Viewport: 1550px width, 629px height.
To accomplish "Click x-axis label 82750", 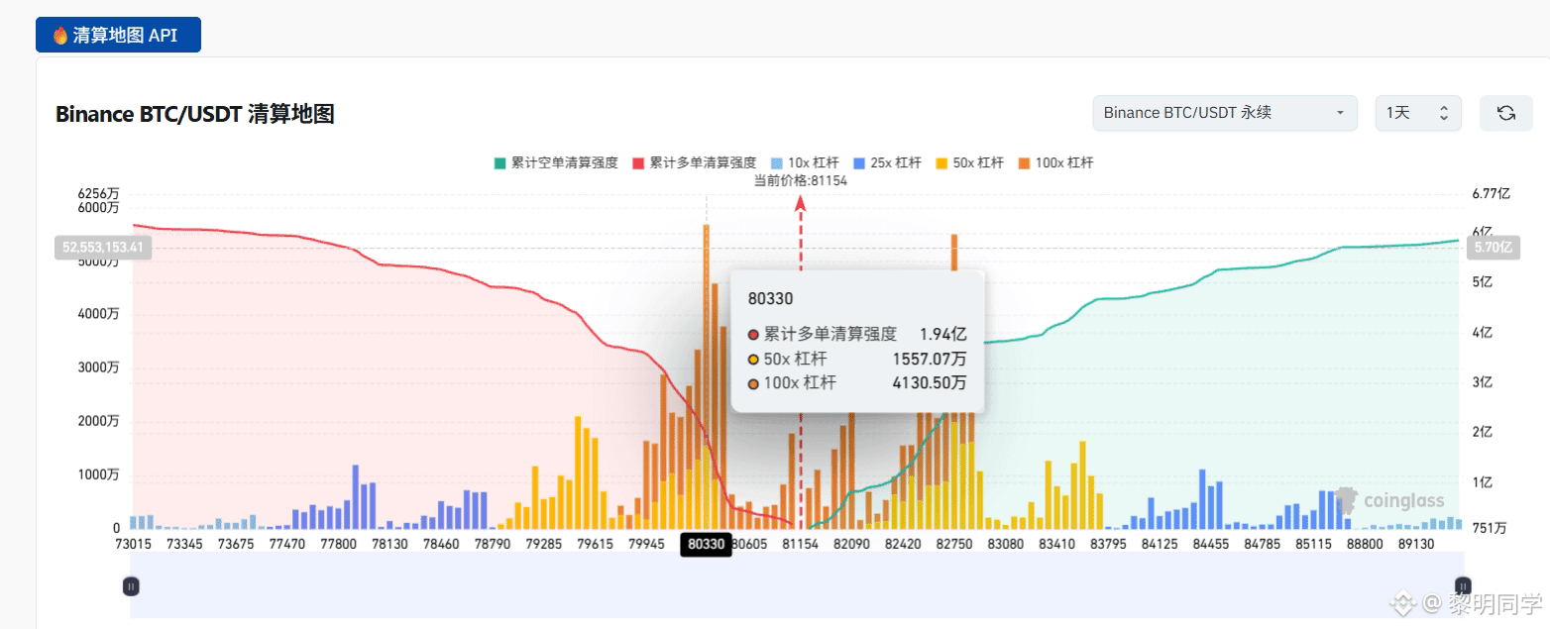I will 954,544.
